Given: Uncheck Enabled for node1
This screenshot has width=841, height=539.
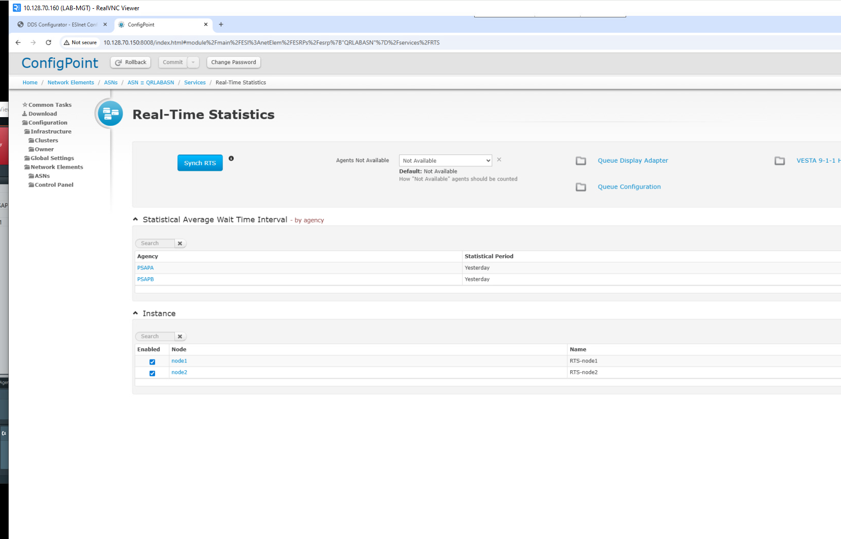Looking at the screenshot, I should pyautogui.click(x=152, y=362).
